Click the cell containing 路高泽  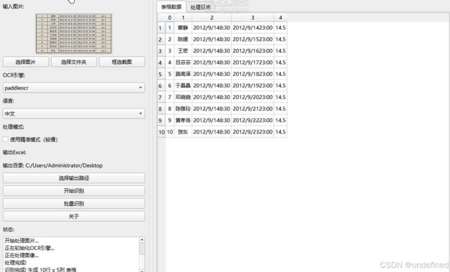(x=183, y=74)
